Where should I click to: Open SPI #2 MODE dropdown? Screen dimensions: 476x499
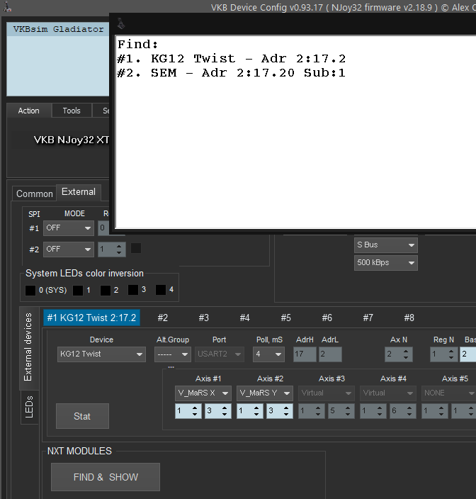69,250
